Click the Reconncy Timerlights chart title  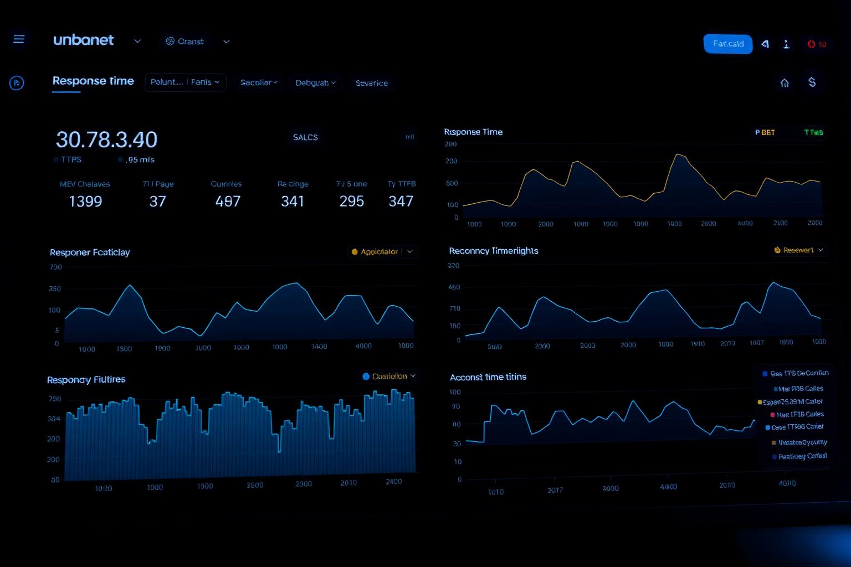[x=494, y=251]
